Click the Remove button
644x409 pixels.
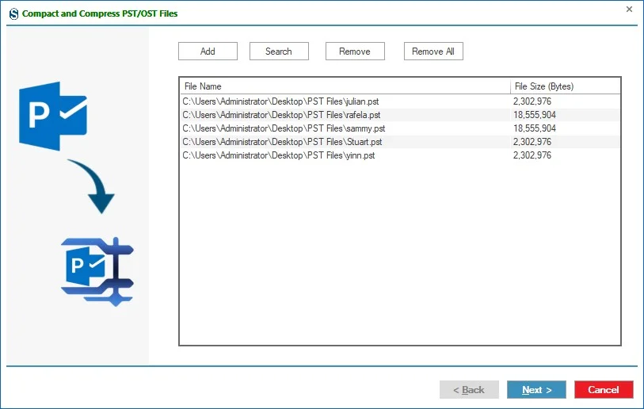355,52
